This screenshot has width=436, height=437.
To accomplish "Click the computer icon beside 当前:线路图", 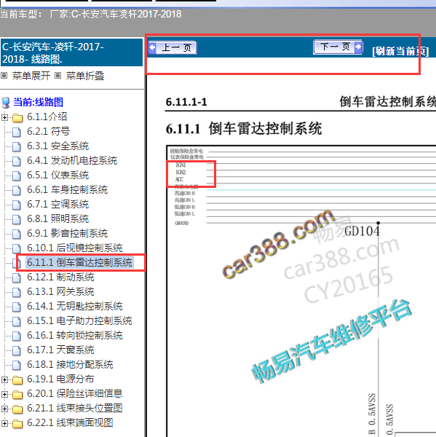I will [6, 103].
